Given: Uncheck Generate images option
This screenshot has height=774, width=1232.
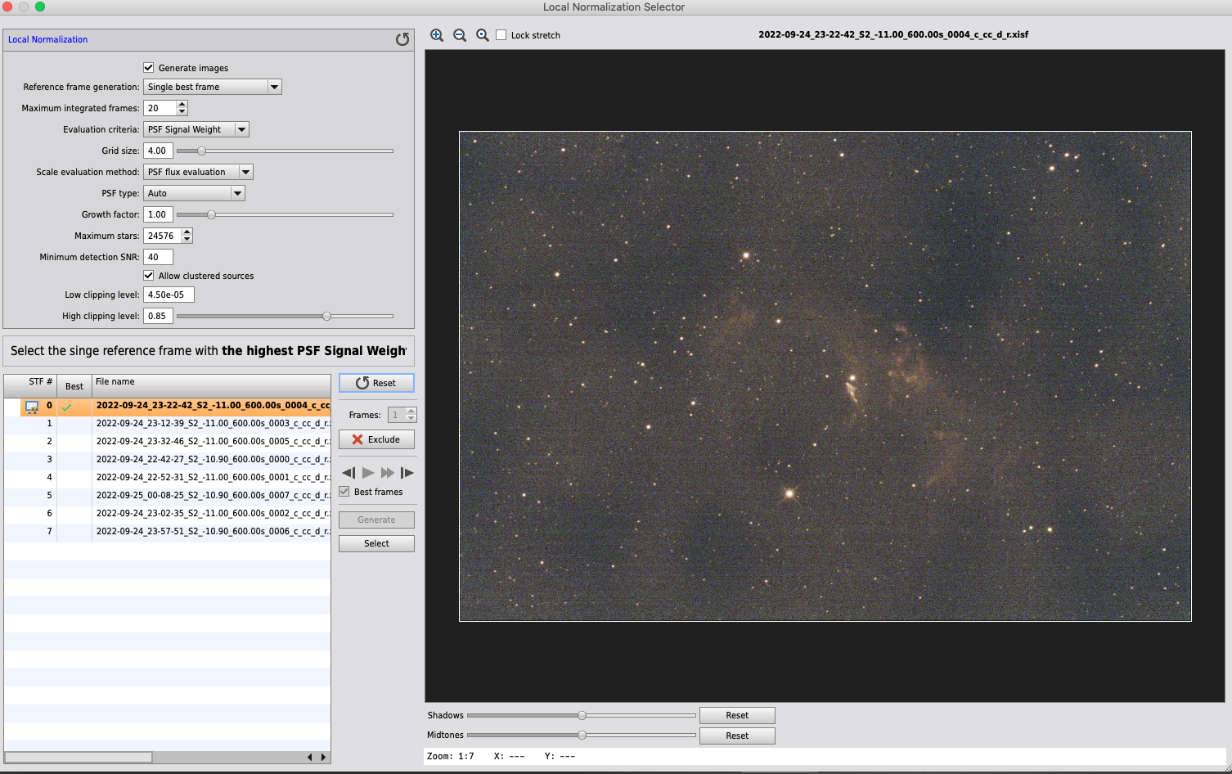Looking at the screenshot, I should click(x=149, y=68).
